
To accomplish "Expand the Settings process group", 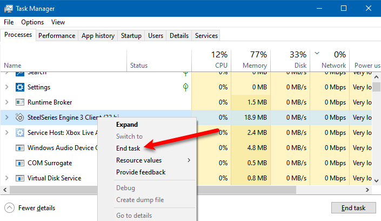I will pyautogui.click(x=6, y=87).
